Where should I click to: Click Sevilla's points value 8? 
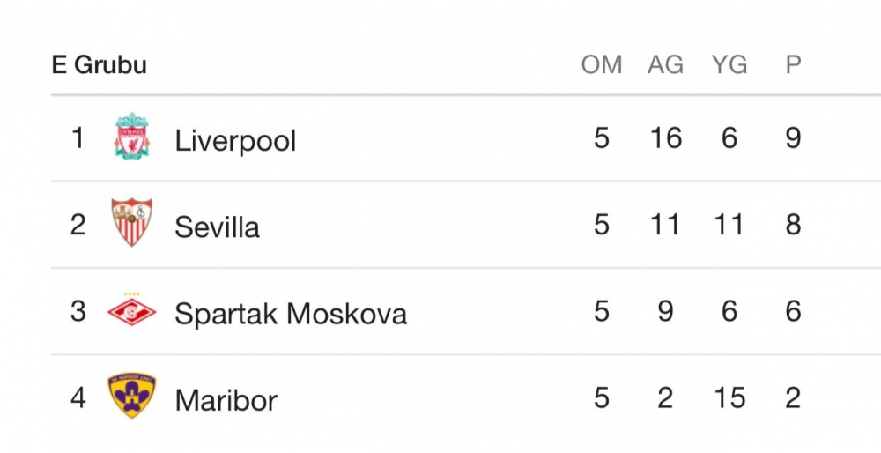[793, 225]
